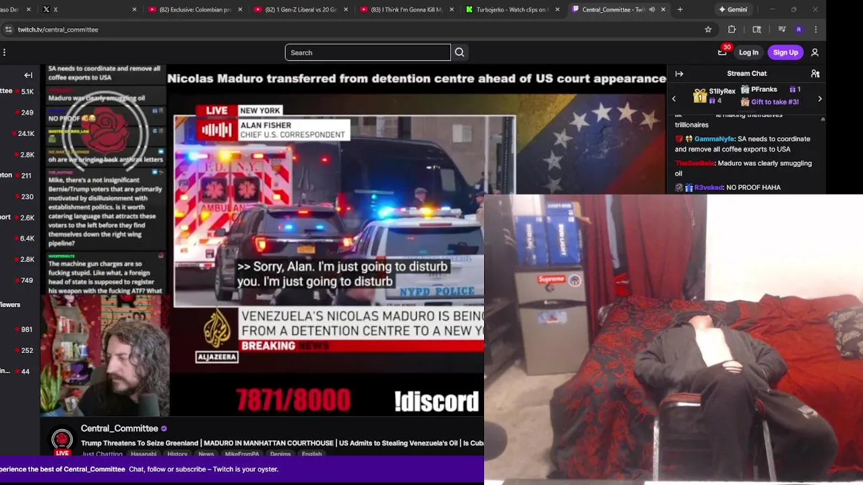Open Chrome media controls icon
Image resolution: width=863 pixels, height=485 pixels.
click(x=781, y=30)
